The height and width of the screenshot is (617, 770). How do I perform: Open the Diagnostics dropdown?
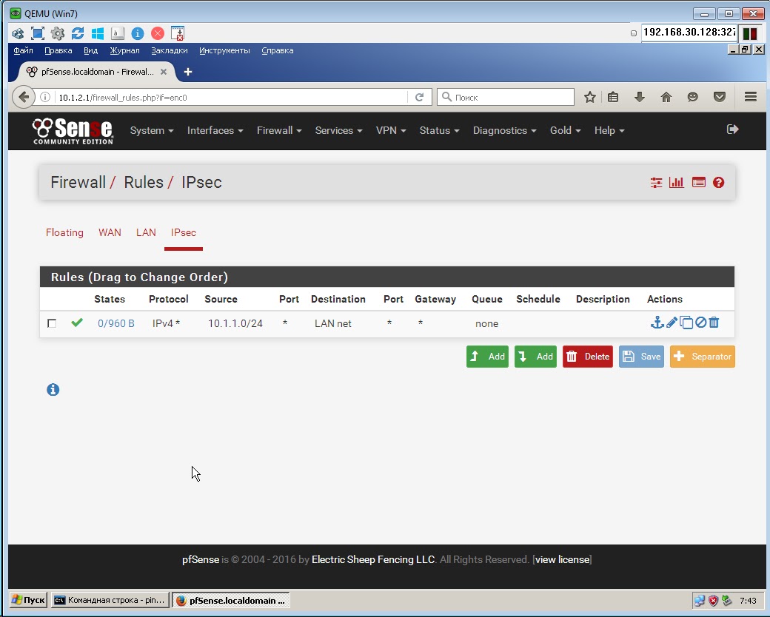pos(503,130)
